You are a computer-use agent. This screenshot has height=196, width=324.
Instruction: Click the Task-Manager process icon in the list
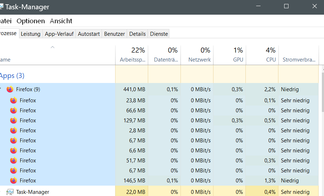10,192
